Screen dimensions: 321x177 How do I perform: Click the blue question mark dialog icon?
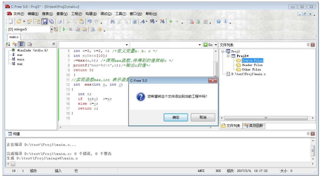[141, 97]
